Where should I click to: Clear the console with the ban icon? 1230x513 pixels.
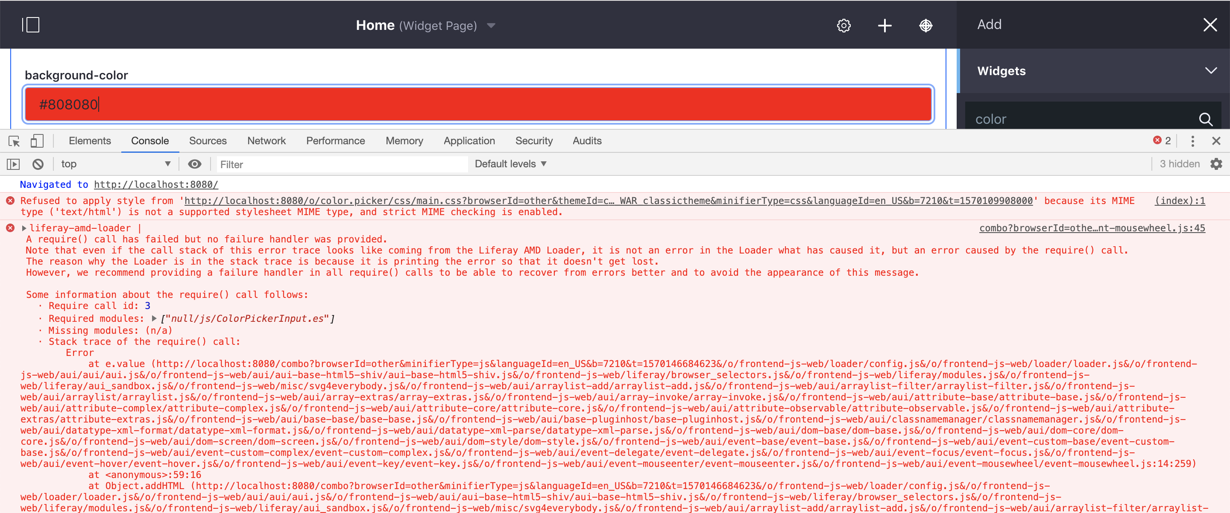[38, 164]
